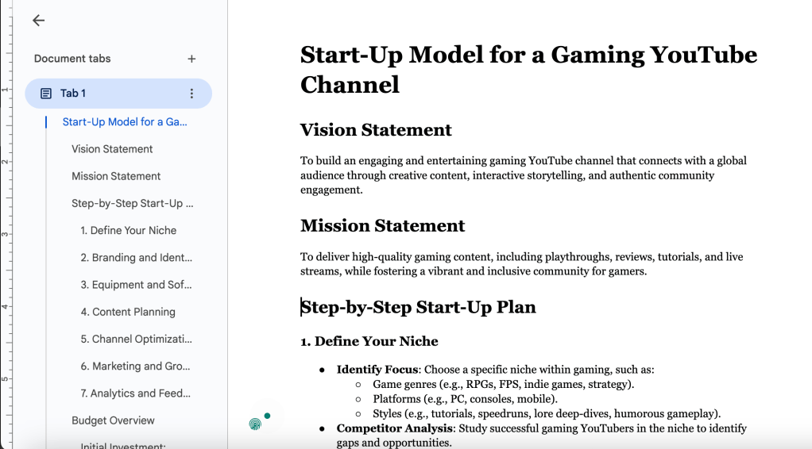The width and height of the screenshot is (812, 449).
Task: Click the 'Document tabs' panel header label
Action: pyautogui.click(x=72, y=59)
